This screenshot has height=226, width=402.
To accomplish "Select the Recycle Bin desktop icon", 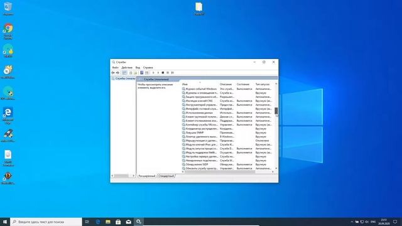I will [x=8, y=8].
